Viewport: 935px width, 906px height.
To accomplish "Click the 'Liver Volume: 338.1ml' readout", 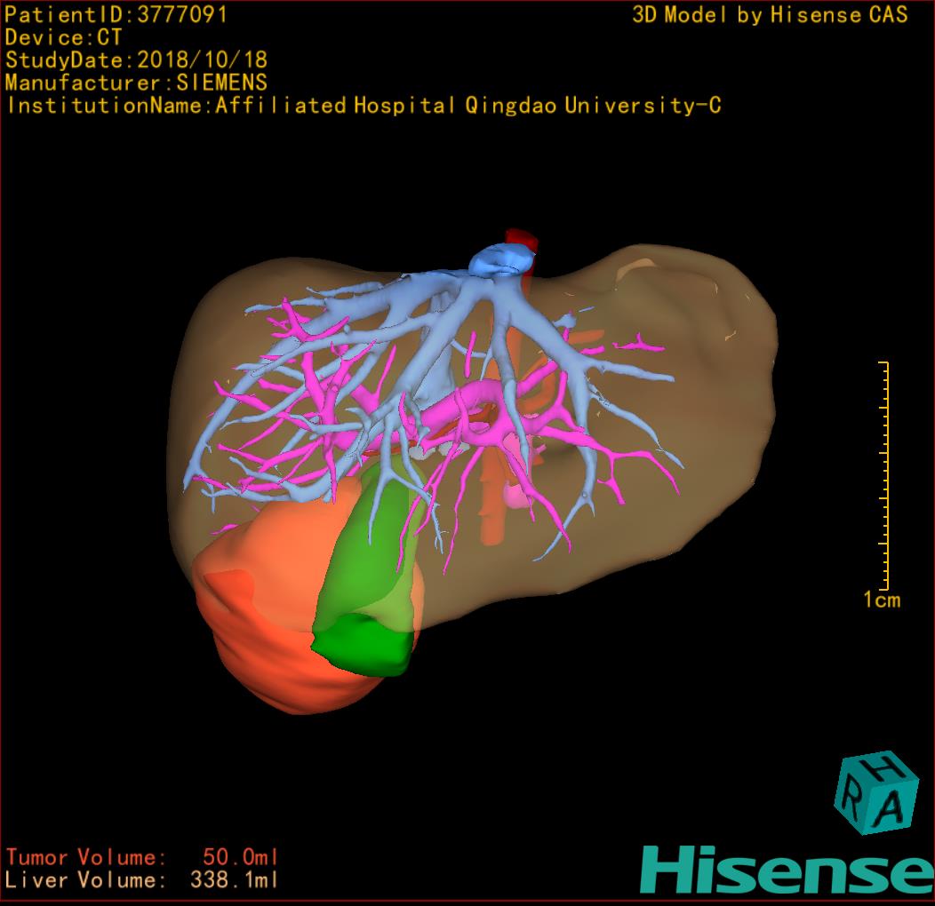I will 142,879.
